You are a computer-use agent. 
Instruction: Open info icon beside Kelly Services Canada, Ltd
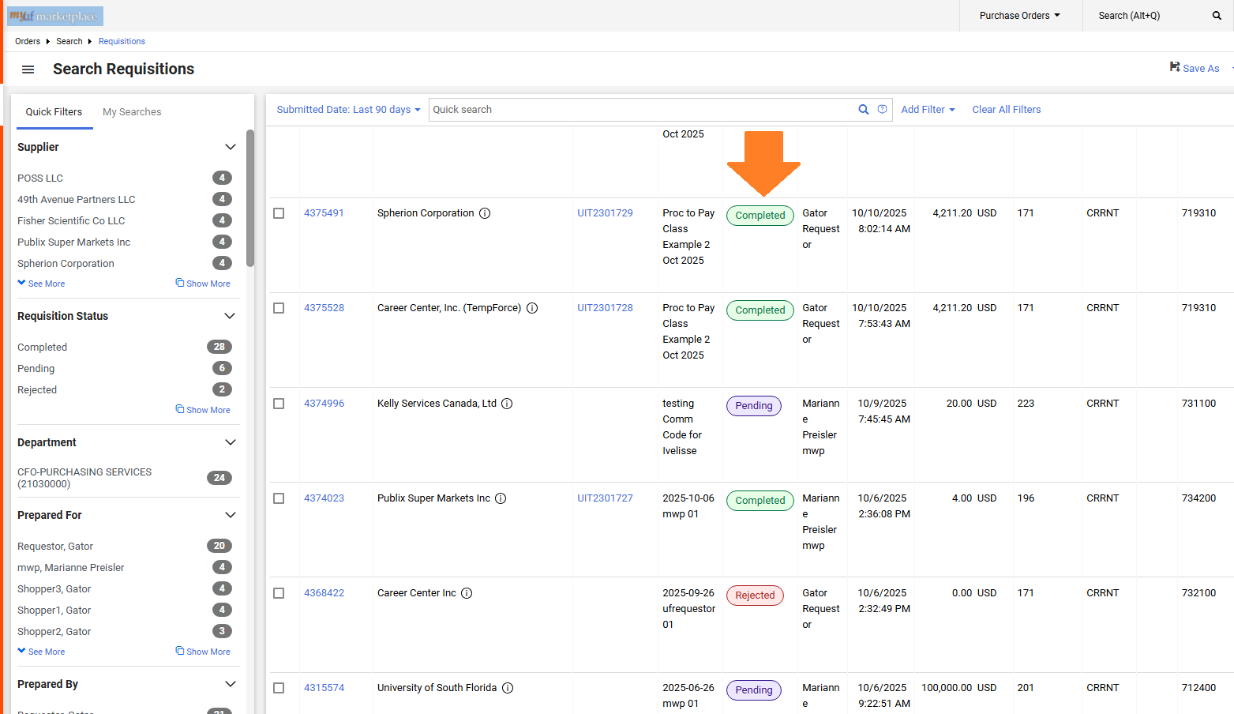coord(507,404)
